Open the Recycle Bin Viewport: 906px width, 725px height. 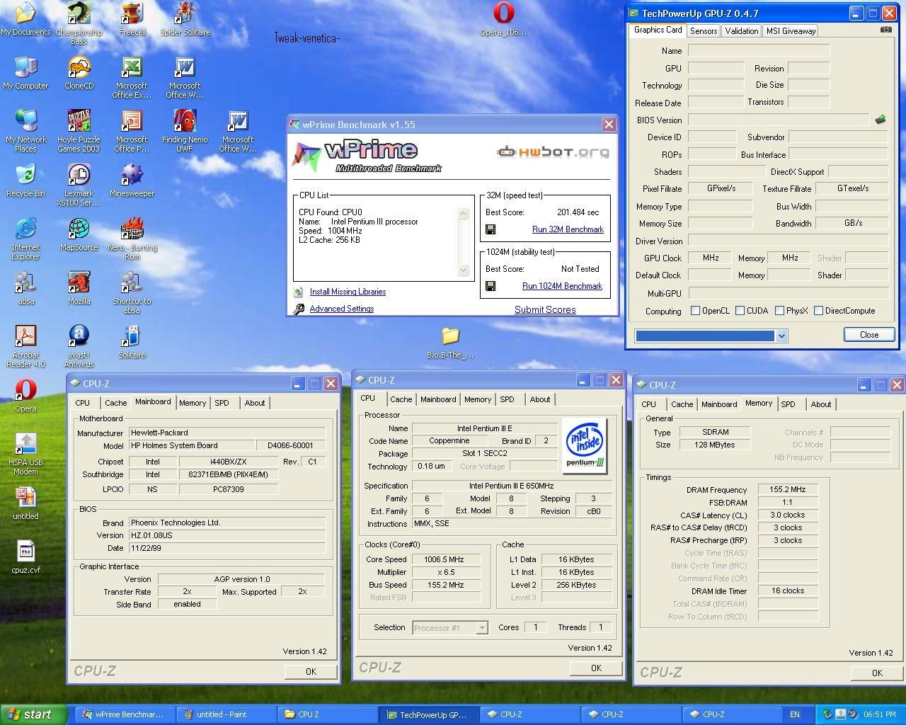tap(25, 181)
